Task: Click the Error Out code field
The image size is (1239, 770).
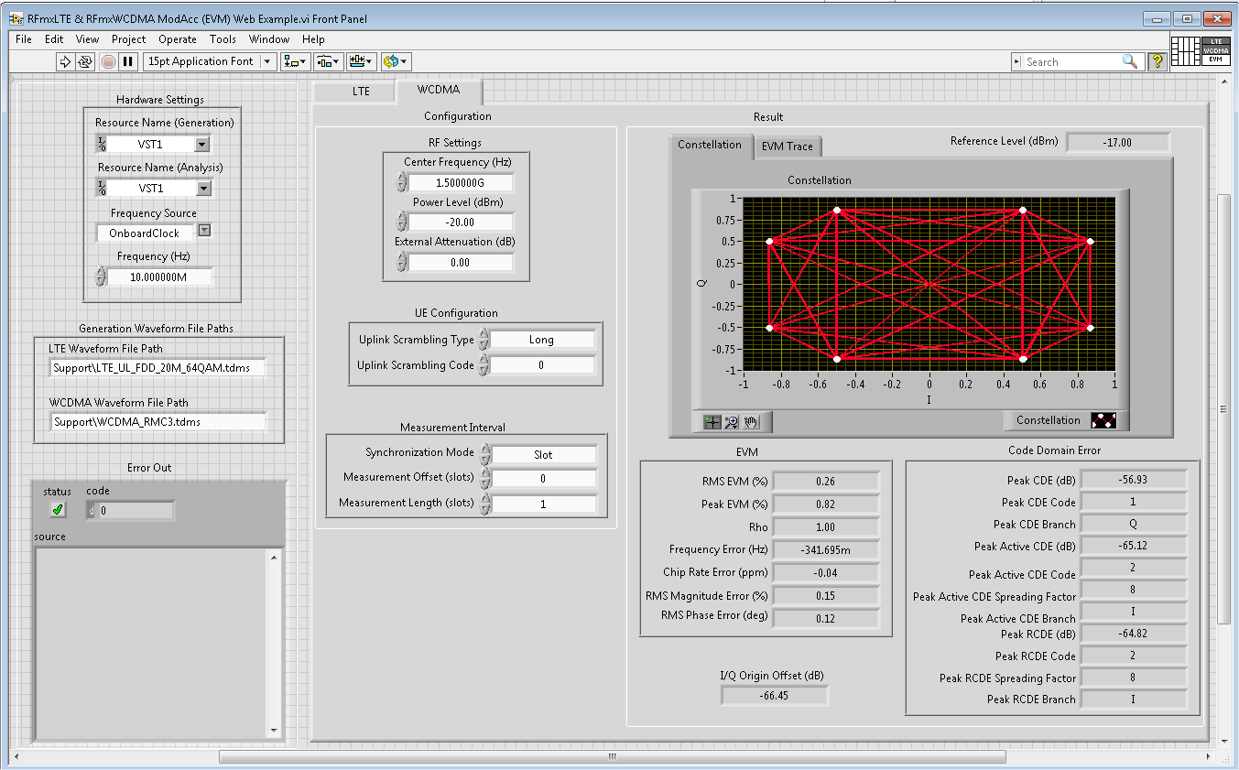Action: coord(129,511)
